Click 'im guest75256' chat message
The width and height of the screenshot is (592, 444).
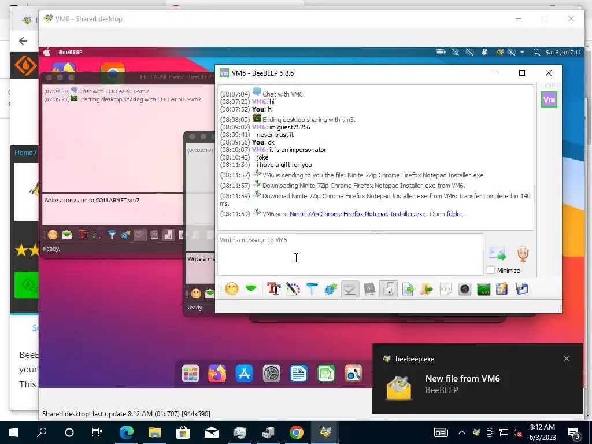(x=290, y=127)
